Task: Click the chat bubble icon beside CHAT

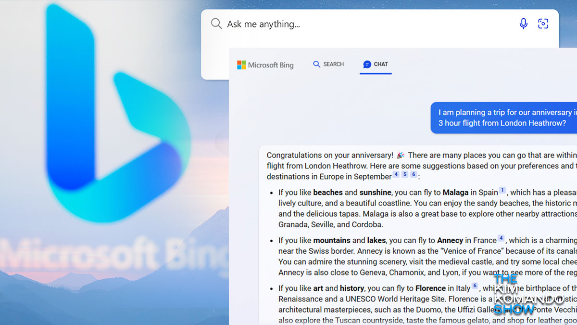Action: click(367, 64)
